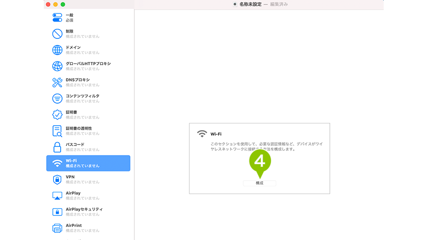Click the AirPrint printer icon

tap(57, 228)
